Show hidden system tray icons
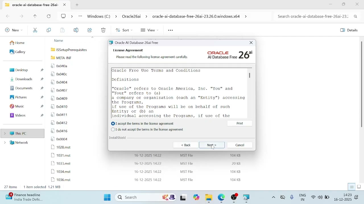Image resolution: width=364 pixels, height=204 pixels. 274,197
